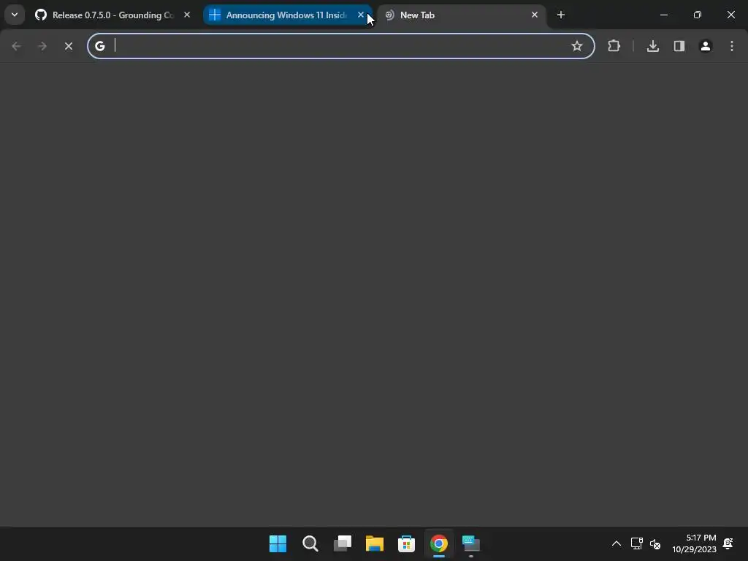The height and width of the screenshot is (561, 748).
Task: Close the Release 0.7.5.0 GitHub tab
Action: (187, 15)
